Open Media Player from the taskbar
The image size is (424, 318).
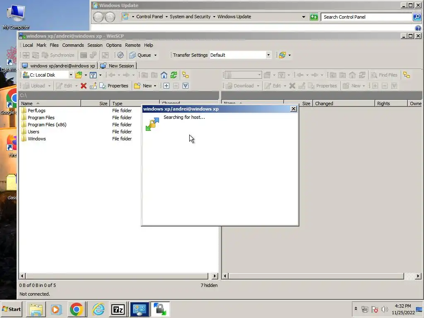point(56,309)
